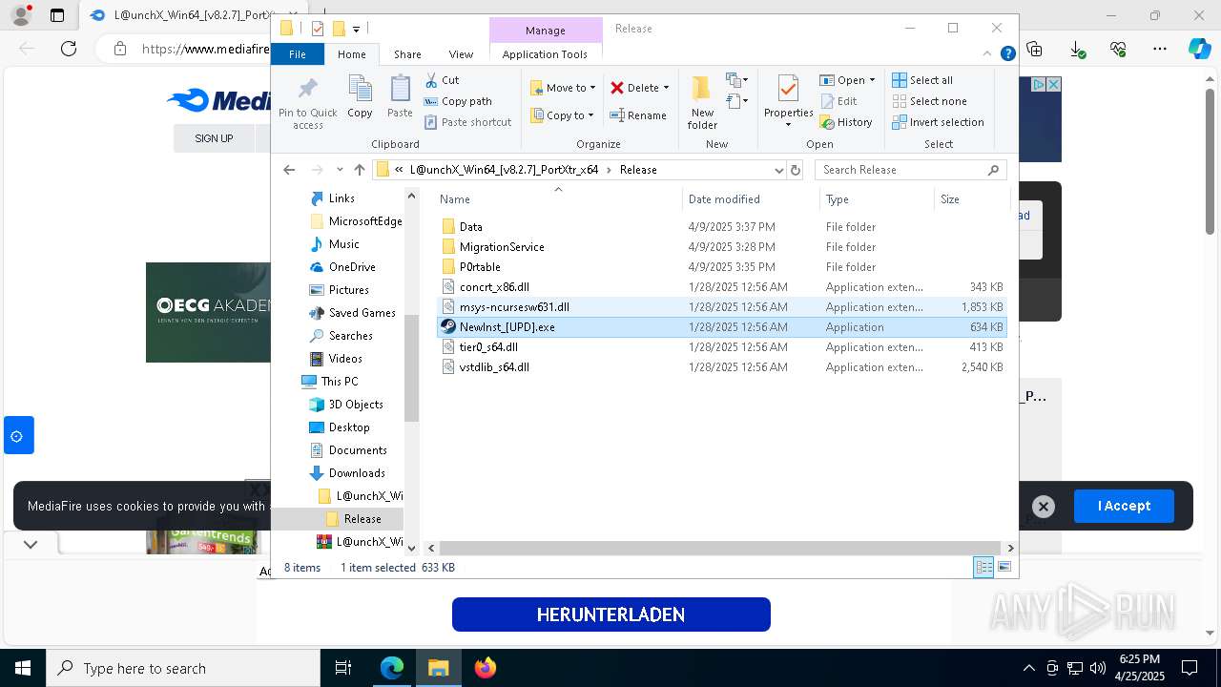Screen dimensions: 1221x687
Task: Switch to View ribbon tab
Action: pos(461,54)
